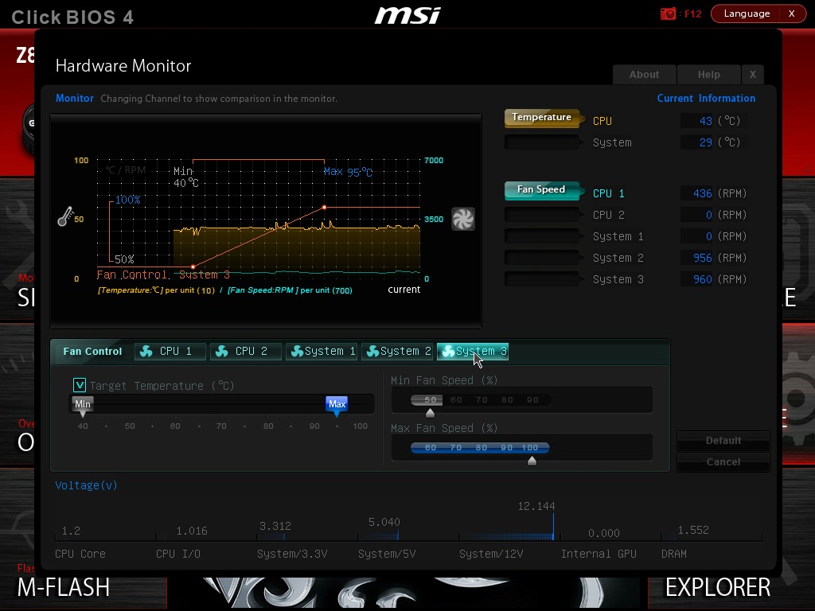Toggle the Fan Speed CPU 1 channel
The width and height of the screenshot is (815, 611).
pos(542,190)
